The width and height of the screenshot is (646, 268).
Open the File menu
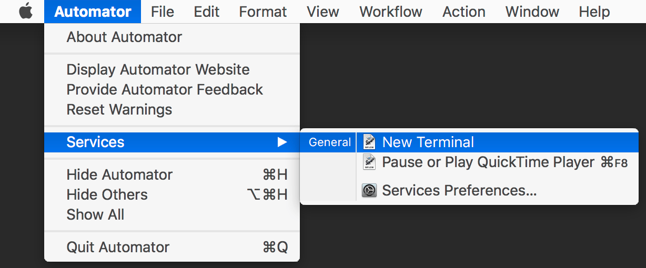(x=162, y=12)
